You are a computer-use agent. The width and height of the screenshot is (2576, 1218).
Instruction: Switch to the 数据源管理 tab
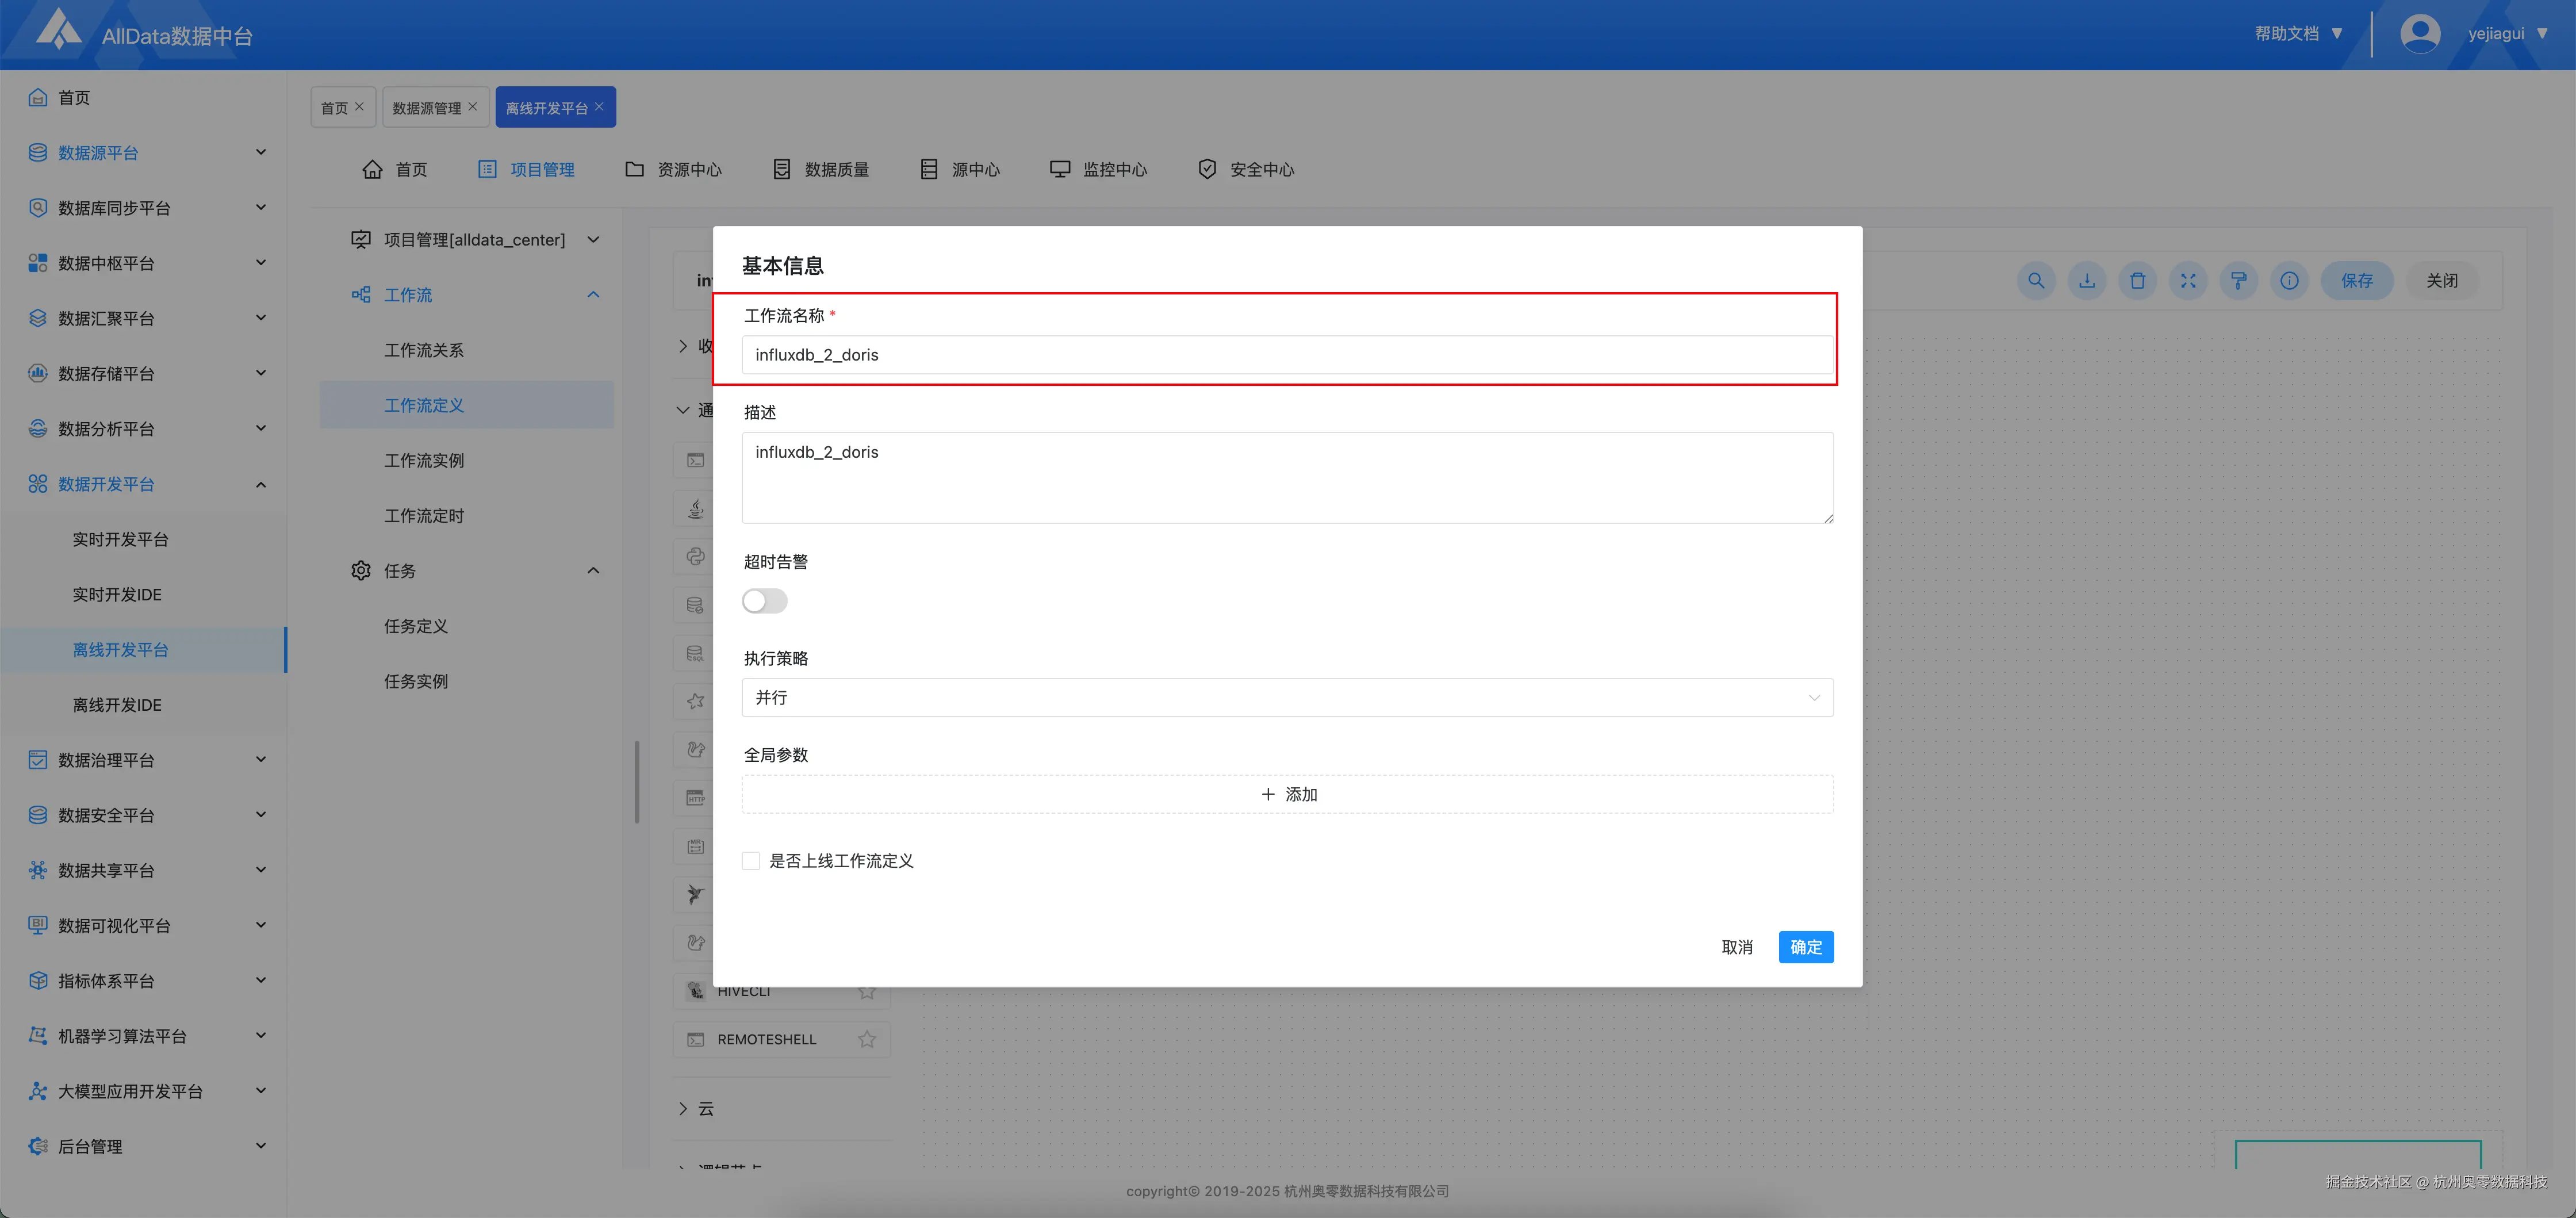coord(428,106)
